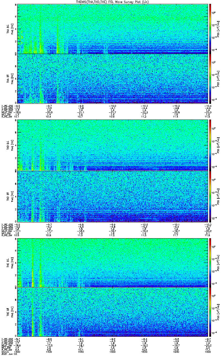The width and height of the screenshot is (222, 356).
Task: Click the THD B⊥ spectrogram panel
Action: [x=112, y=145]
